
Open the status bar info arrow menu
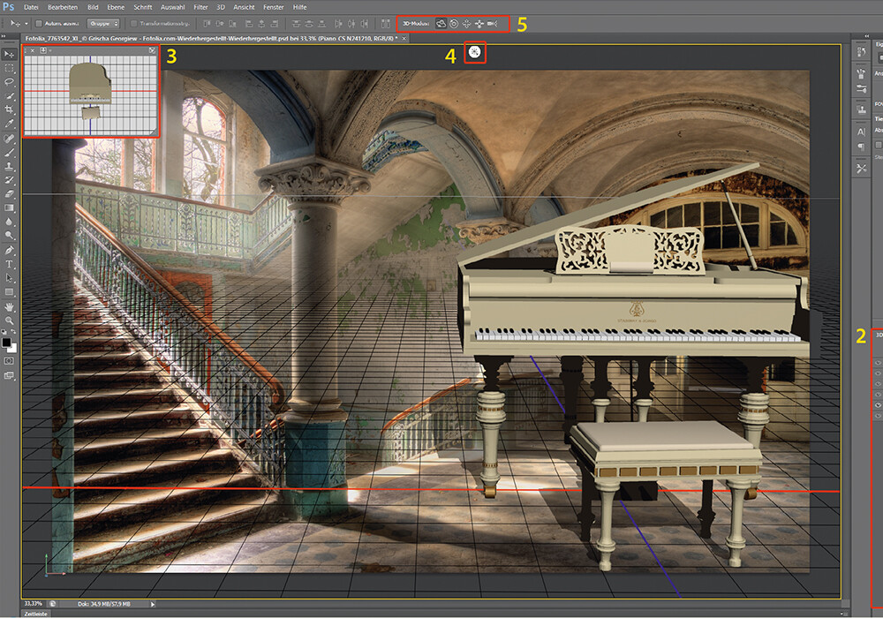pos(152,604)
